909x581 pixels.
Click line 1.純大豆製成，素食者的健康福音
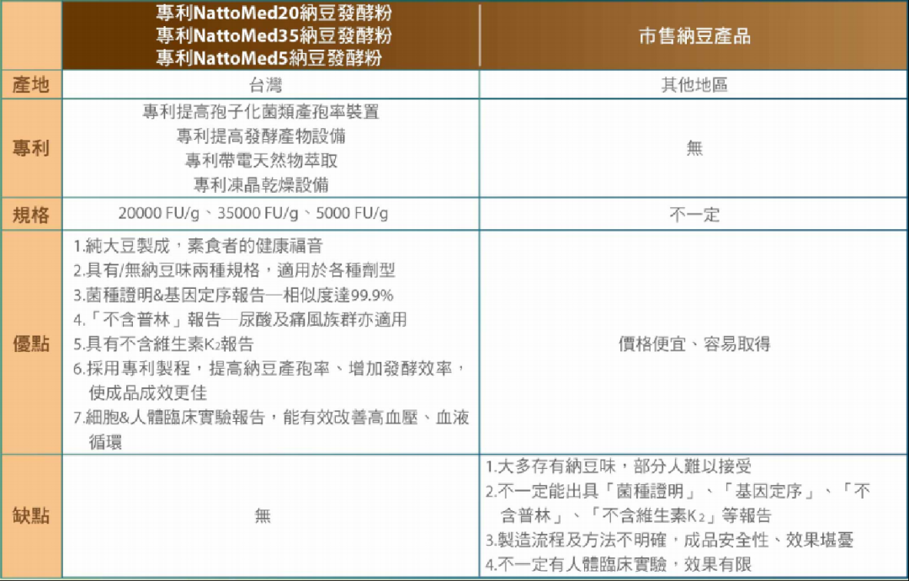pos(199,247)
